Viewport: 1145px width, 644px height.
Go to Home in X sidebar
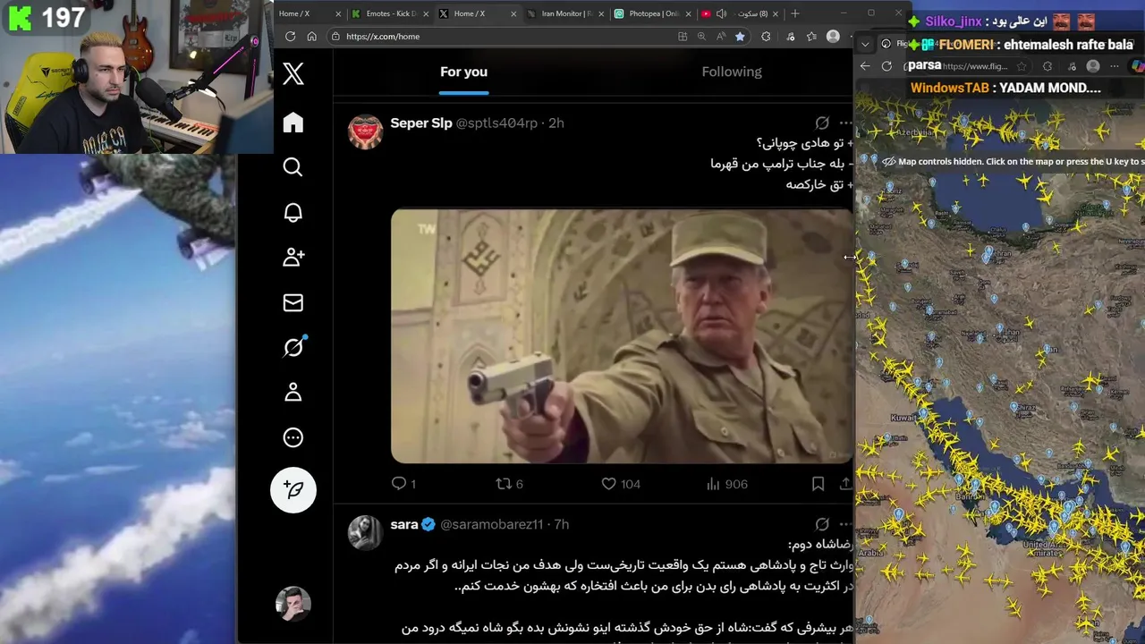[x=293, y=123]
